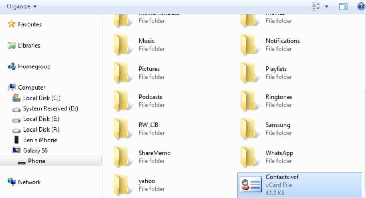The image size is (366, 198).
Task: Click the Galaxy S6 device icon
Action: pos(17,150)
